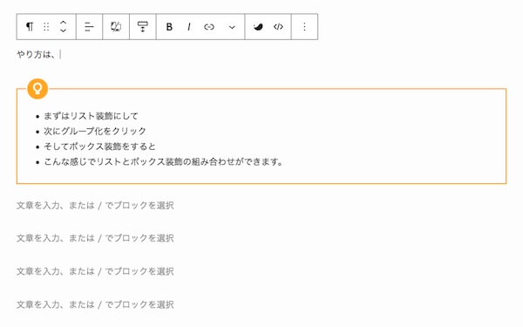Click the inline code icon
The width and height of the screenshot is (523, 327).
pos(278,27)
